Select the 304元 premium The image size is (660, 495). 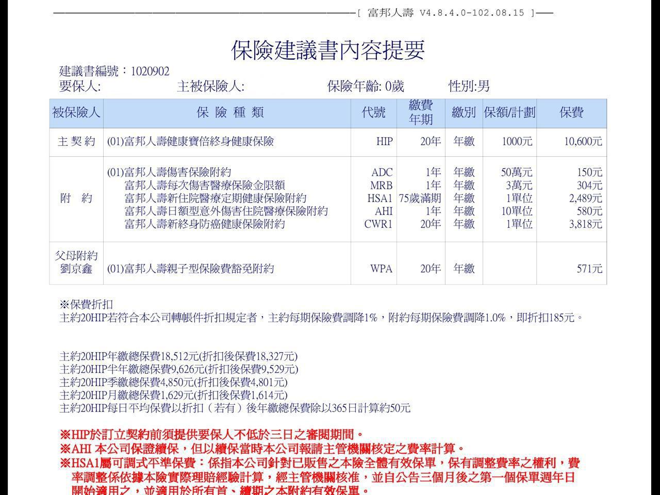pyautogui.click(x=589, y=185)
